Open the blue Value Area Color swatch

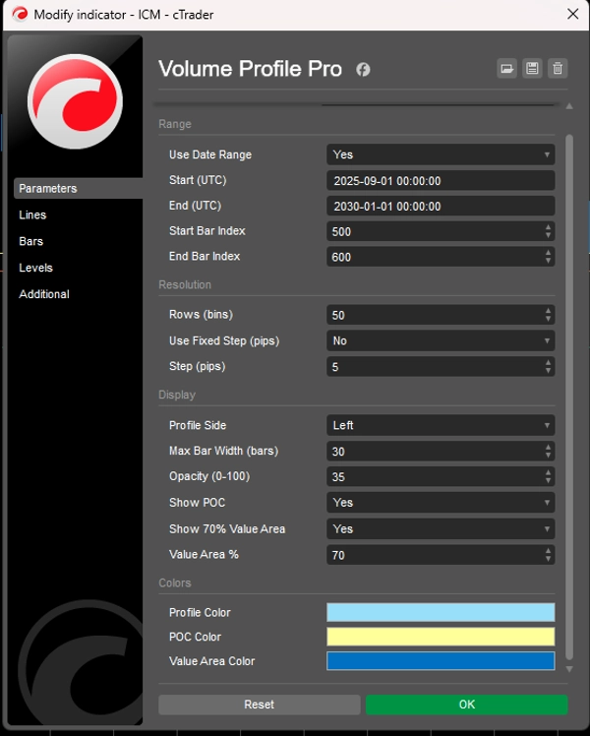pos(441,661)
